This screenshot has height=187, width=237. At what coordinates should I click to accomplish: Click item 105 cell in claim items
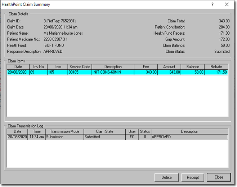point(58,72)
